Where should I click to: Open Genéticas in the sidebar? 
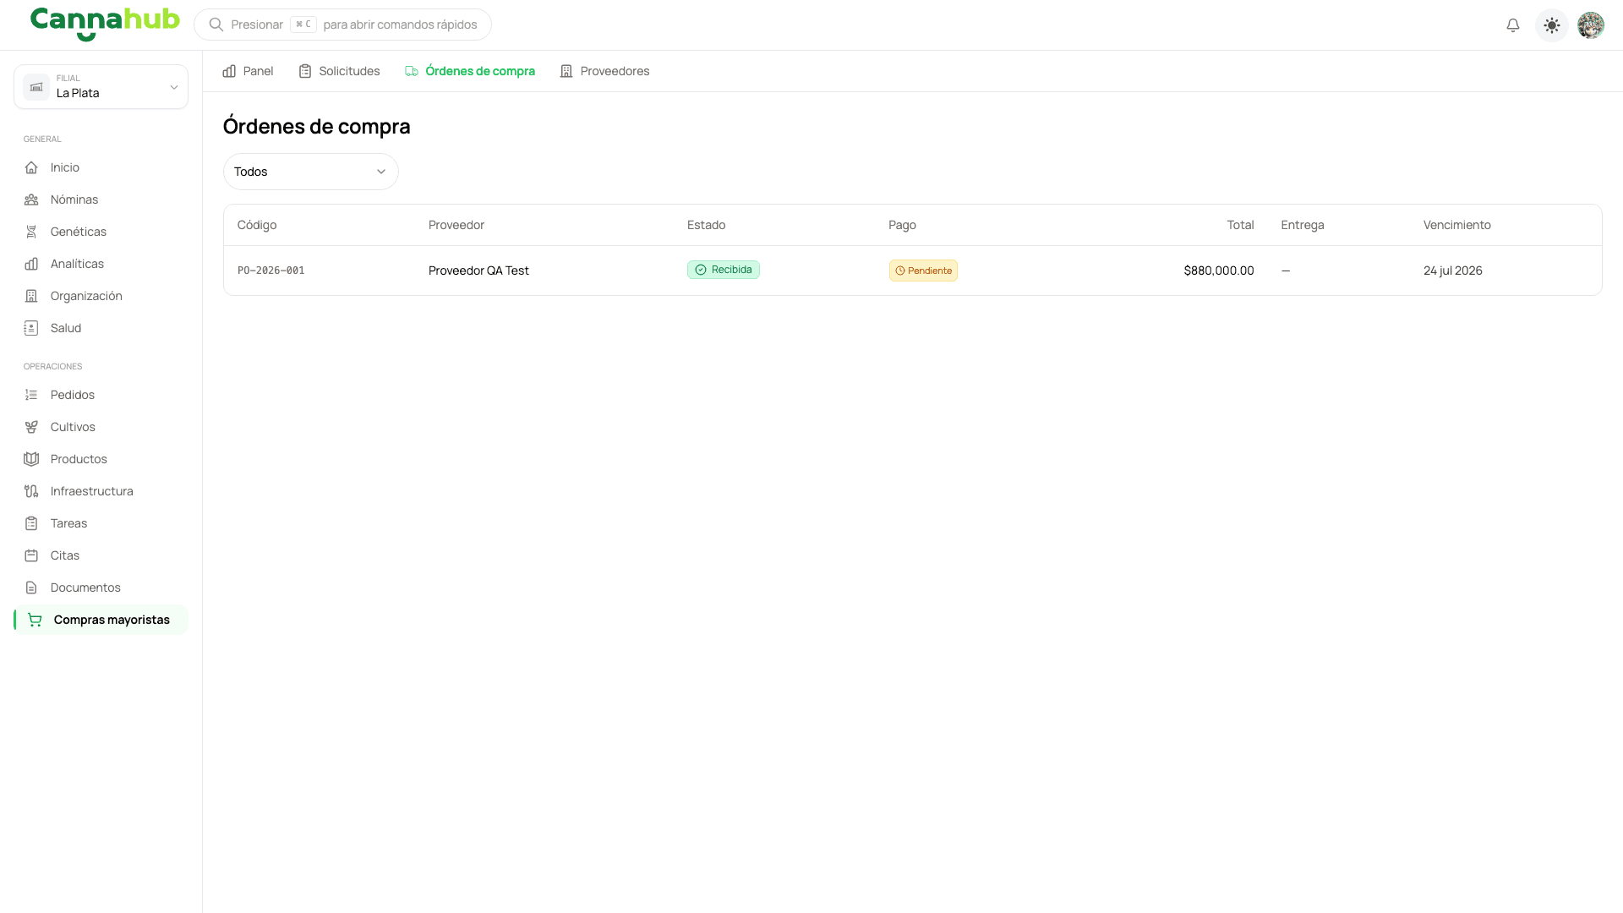click(x=101, y=232)
